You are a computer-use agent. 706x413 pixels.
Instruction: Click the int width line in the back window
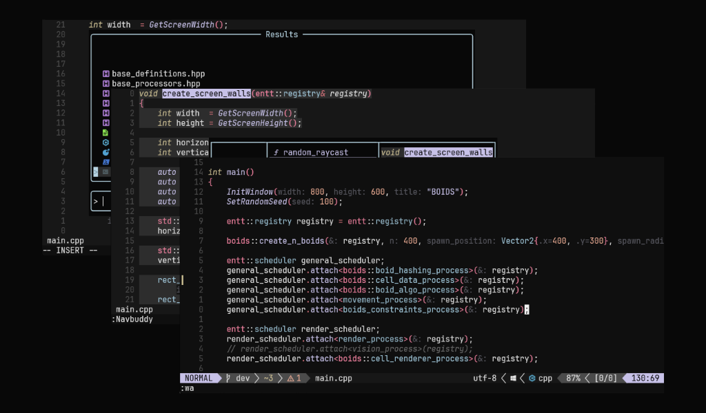click(x=158, y=25)
